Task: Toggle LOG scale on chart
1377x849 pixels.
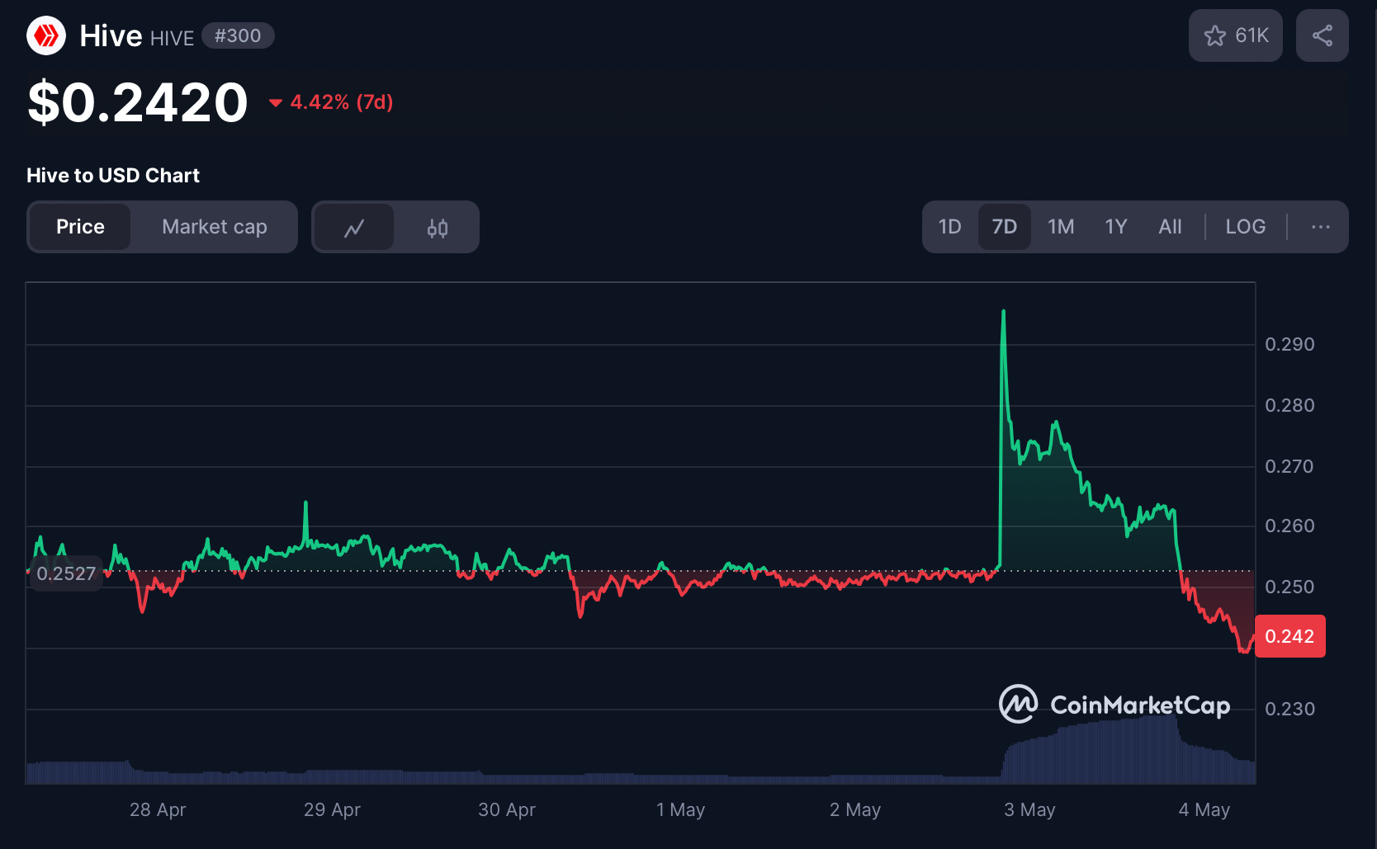Action: click(x=1245, y=227)
